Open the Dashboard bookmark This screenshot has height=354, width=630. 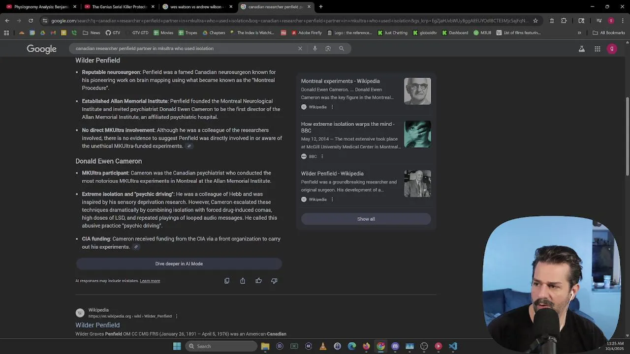pos(455,33)
